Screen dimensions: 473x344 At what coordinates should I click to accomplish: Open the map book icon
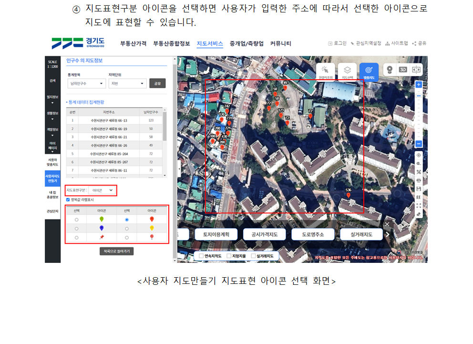[x=419, y=198]
